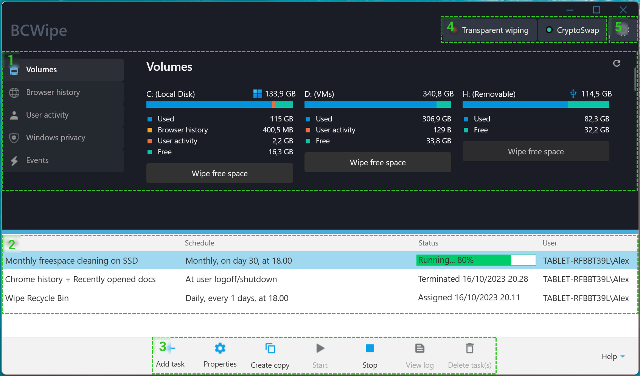Image resolution: width=640 pixels, height=376 pixels.
Task: Toggle Transparent wiping
Action: point(490,30)
